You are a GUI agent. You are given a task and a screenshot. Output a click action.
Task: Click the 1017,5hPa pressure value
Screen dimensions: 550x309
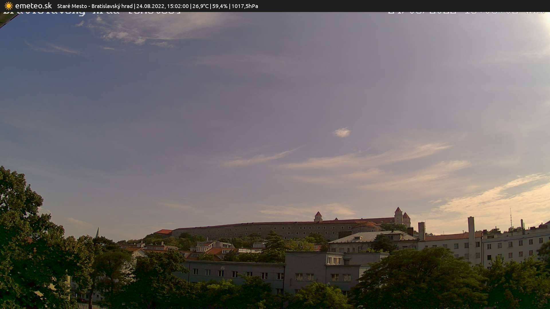245,6
